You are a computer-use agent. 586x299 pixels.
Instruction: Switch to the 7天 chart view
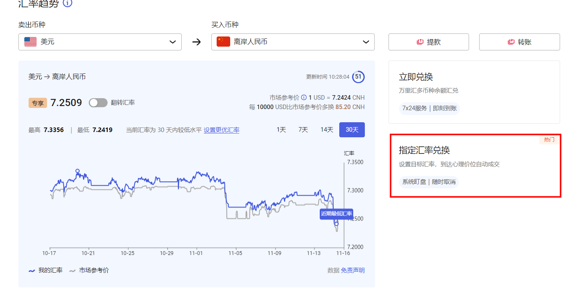pos(303,129)
